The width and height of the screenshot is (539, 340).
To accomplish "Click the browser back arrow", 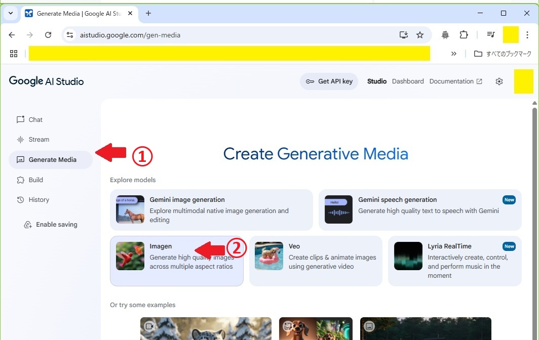I will [12, 35].
